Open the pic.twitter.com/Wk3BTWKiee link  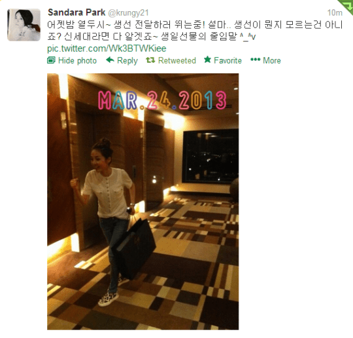point(107,48)
